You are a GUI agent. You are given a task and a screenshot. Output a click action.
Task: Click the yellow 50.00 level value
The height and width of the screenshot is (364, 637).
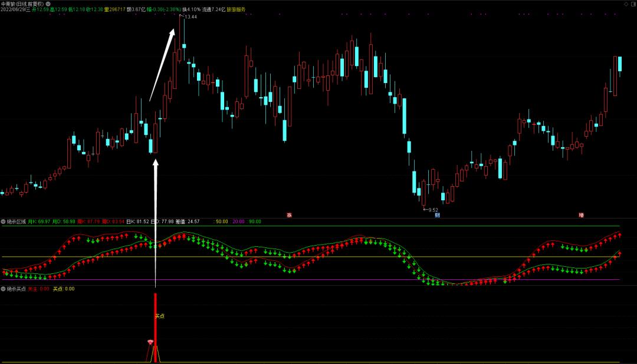[222, 221]
